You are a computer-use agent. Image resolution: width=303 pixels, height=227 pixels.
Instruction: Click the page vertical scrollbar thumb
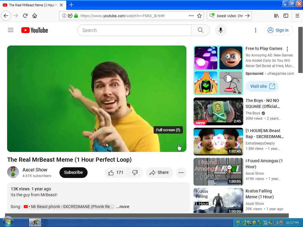pyautogui.click(x=301, y=50)
